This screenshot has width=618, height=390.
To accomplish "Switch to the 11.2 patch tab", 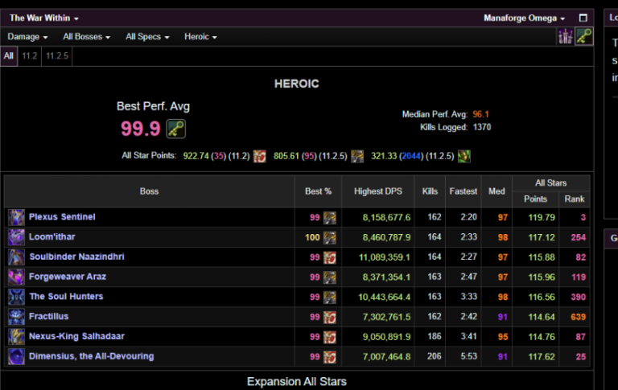I will tap(30, 56).
